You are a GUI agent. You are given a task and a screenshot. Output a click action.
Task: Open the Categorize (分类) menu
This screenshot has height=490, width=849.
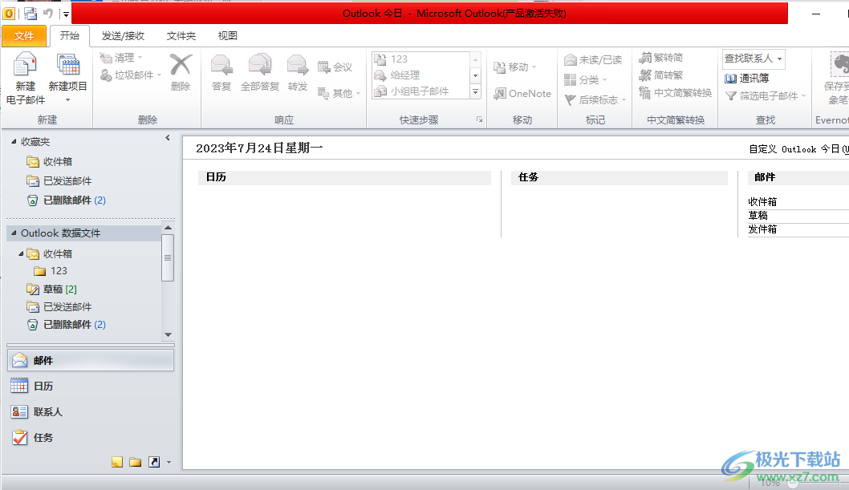click(585, 79)
